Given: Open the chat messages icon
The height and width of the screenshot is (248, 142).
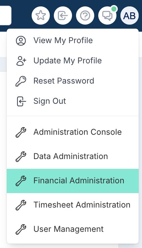Looking at the screenshot, I should (x=107, y=15).
